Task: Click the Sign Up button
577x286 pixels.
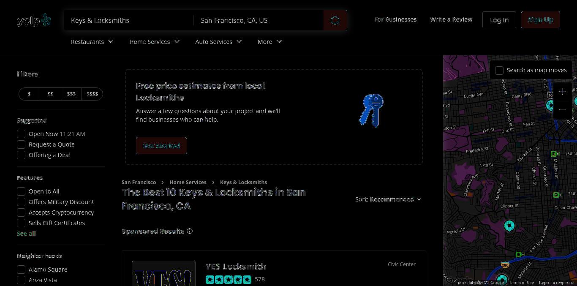Action: (x=541, y=20)
